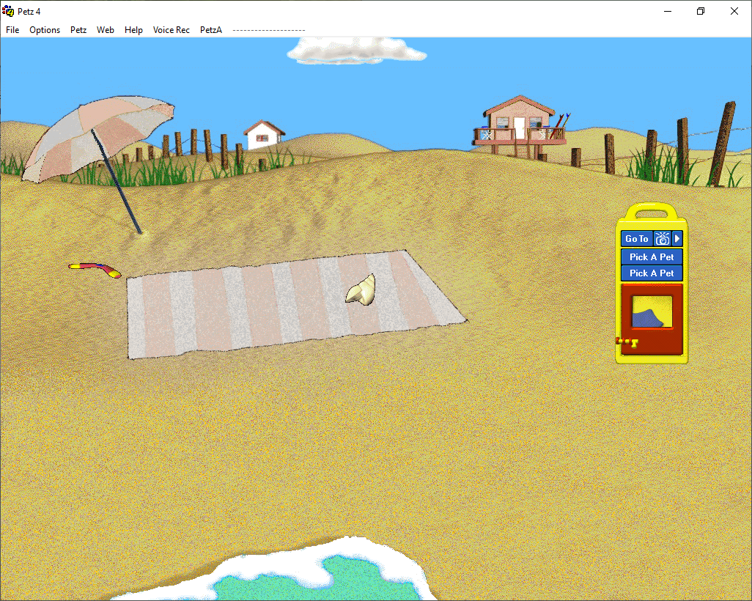Pick up the seashell on the towel

pyautogui.click(x=361, y=290)
